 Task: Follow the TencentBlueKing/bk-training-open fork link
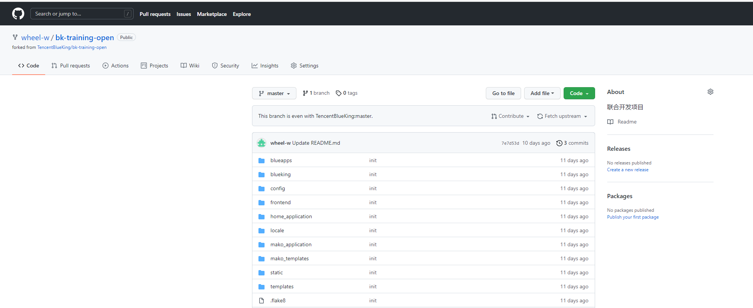pyautogui.click(x=72, y=47)
